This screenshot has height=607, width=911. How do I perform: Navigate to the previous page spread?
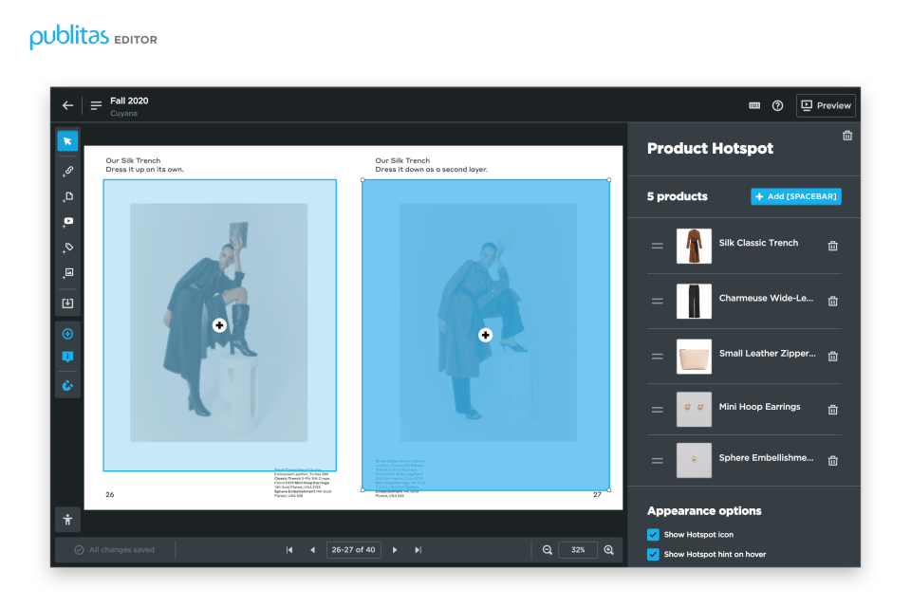tap(312, 549)
